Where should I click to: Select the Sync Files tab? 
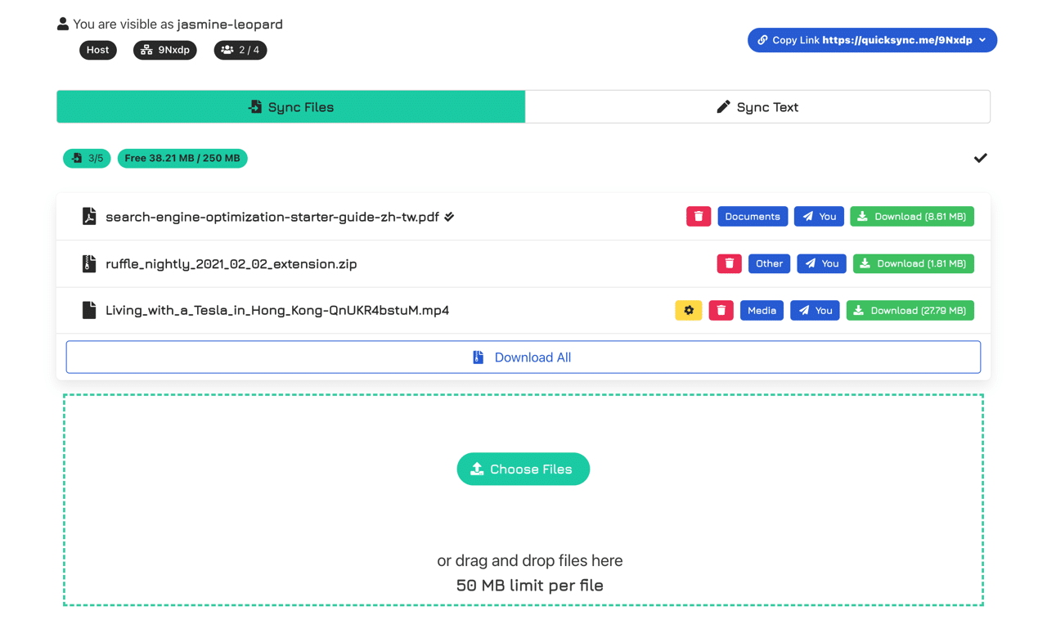tap(290, 106)
